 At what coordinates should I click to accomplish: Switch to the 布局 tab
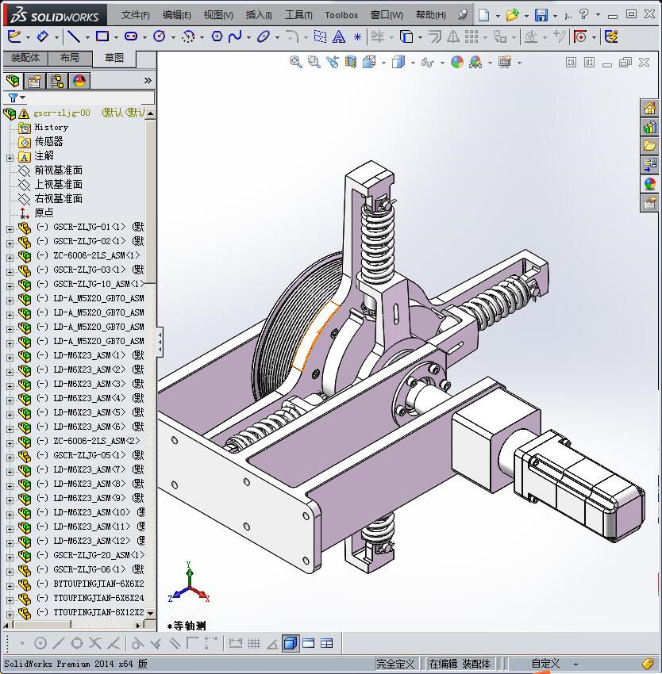(x=70, y=58)
